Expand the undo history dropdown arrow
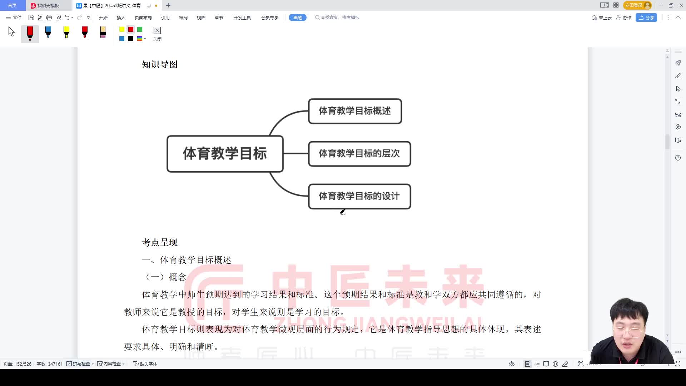 71,17
